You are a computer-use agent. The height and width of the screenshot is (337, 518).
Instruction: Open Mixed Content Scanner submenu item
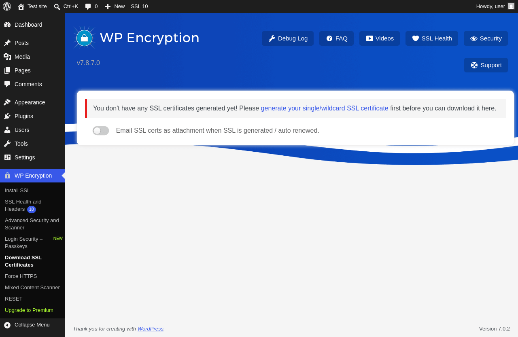(x=32, y=288)
